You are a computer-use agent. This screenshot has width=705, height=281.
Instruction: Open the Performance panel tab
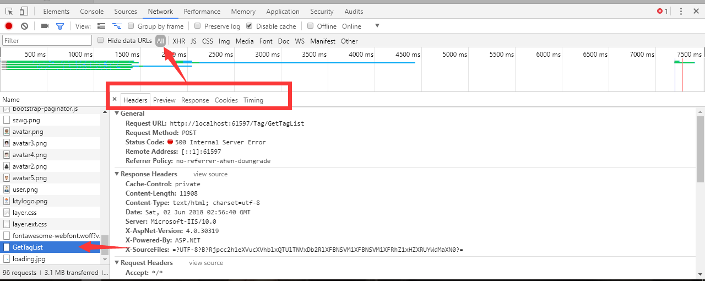[x=202, y=11]
